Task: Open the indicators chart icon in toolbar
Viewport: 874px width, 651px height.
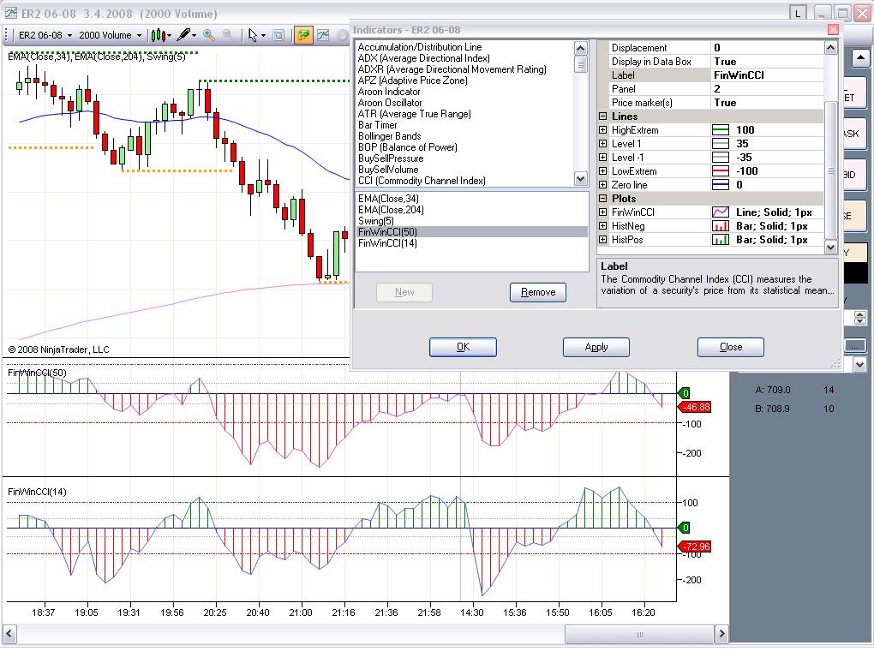Action: click(x=323, y=35)
